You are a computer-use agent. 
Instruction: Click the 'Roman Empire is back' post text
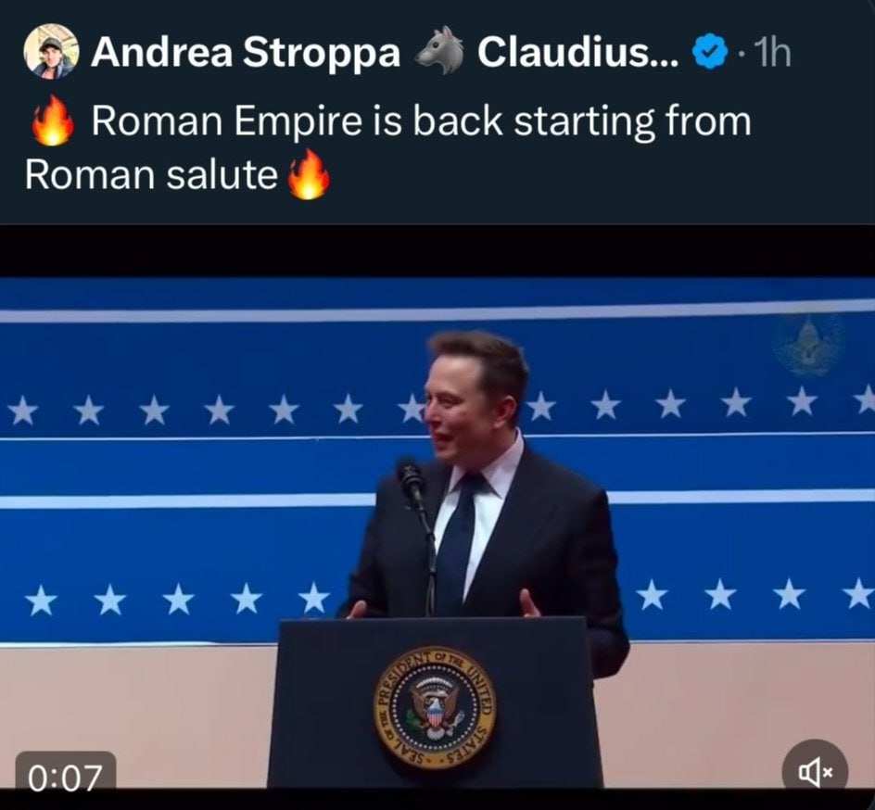421,121
